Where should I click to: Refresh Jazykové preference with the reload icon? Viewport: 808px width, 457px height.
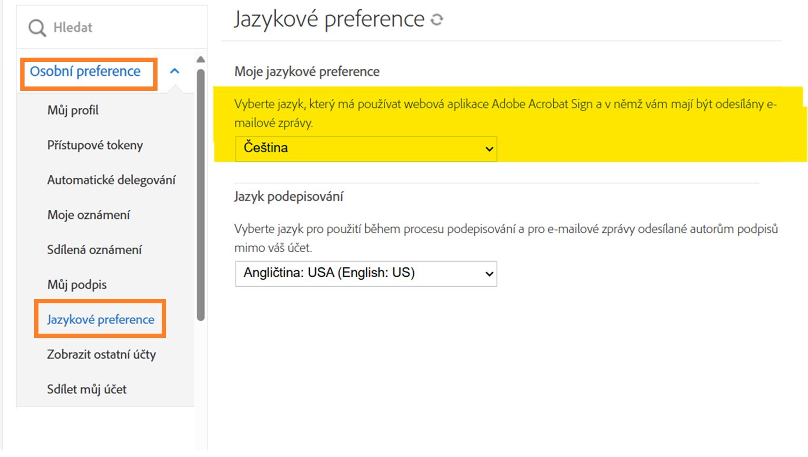pos(437,20)
